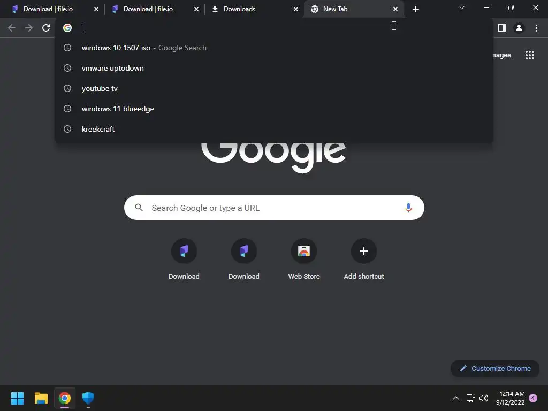This screenshot has width=548, height=411.
Task: Choose the 'kreekcraft' suggestion
Action: pos(274,129)
